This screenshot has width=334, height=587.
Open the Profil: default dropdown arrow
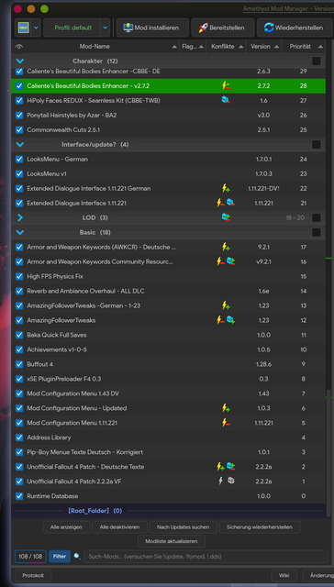pyautogui.click(x=106, y=28)
